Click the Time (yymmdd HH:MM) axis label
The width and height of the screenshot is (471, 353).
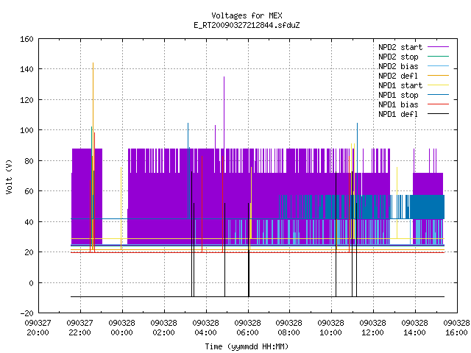tap(247, 346)
